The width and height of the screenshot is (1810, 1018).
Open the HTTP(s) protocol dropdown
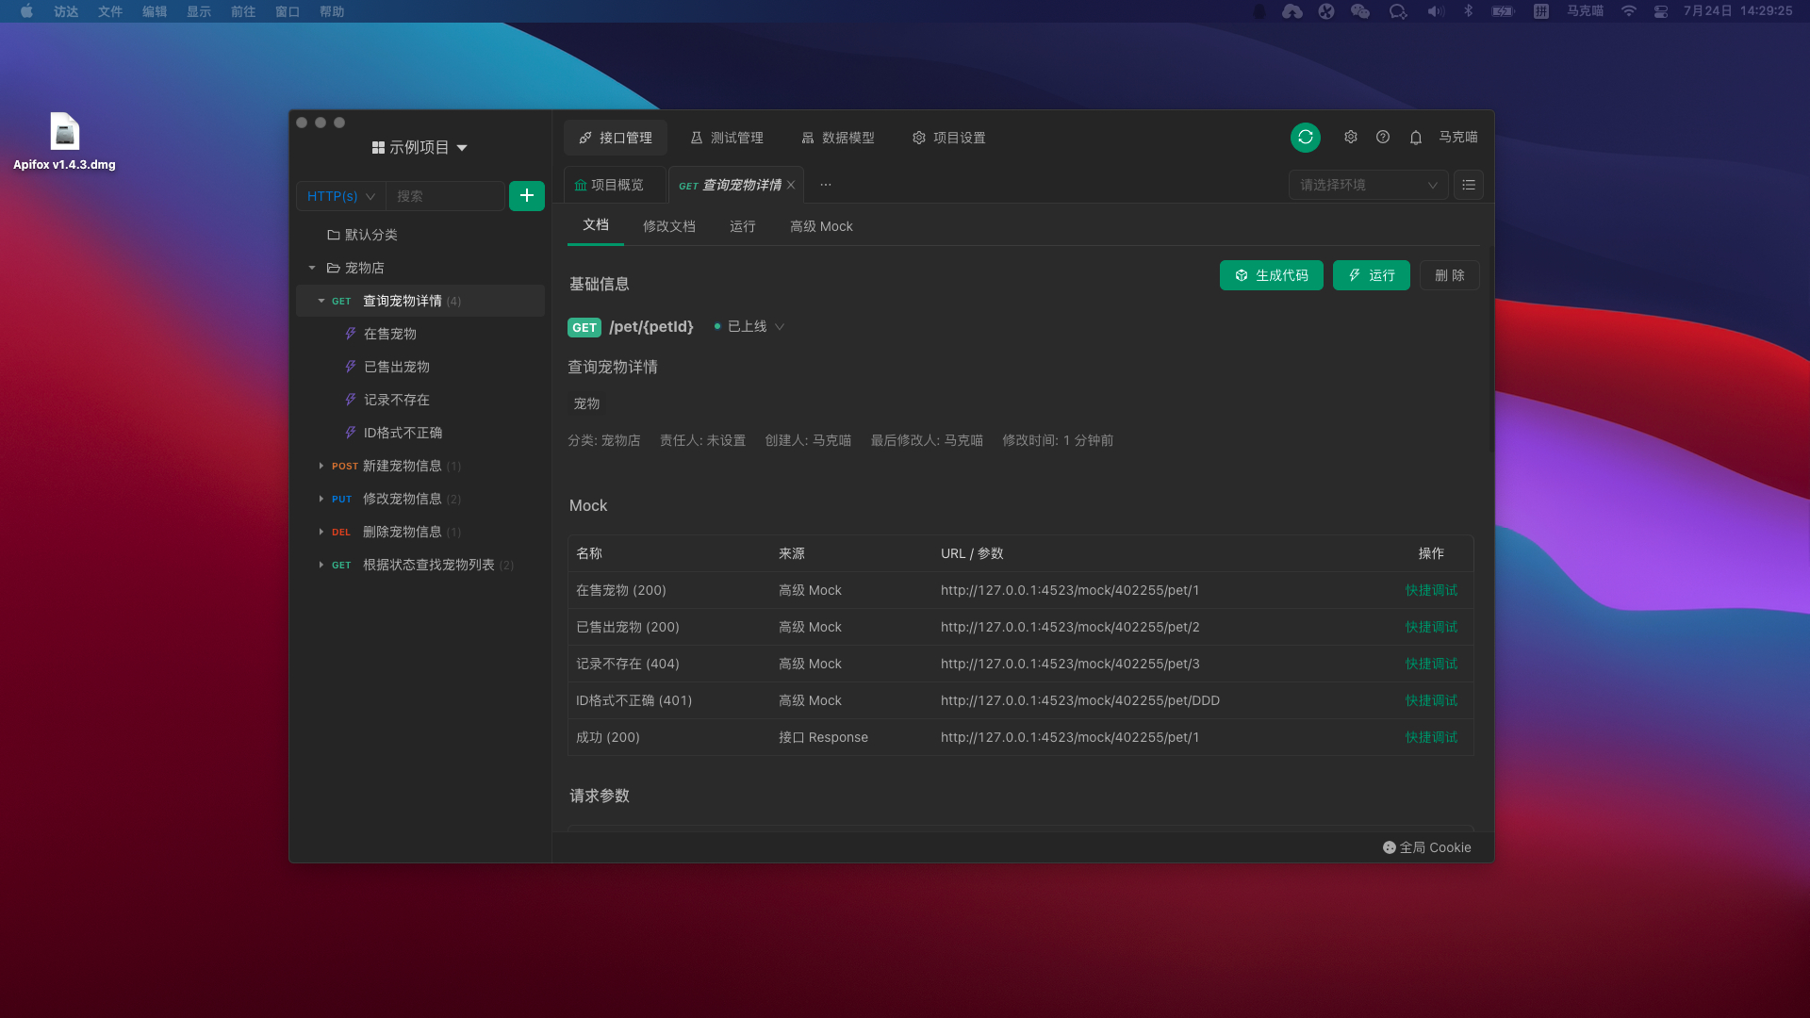340,196
